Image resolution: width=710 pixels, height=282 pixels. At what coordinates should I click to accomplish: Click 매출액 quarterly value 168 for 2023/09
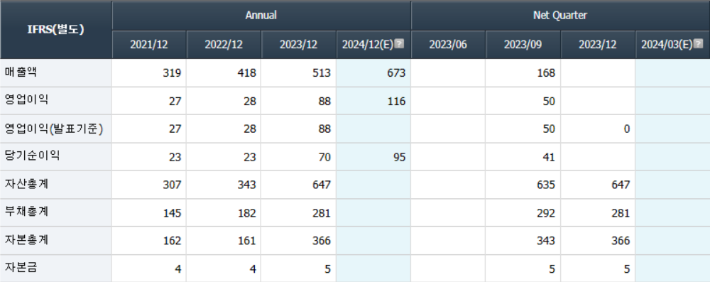[x=546, y=73]
